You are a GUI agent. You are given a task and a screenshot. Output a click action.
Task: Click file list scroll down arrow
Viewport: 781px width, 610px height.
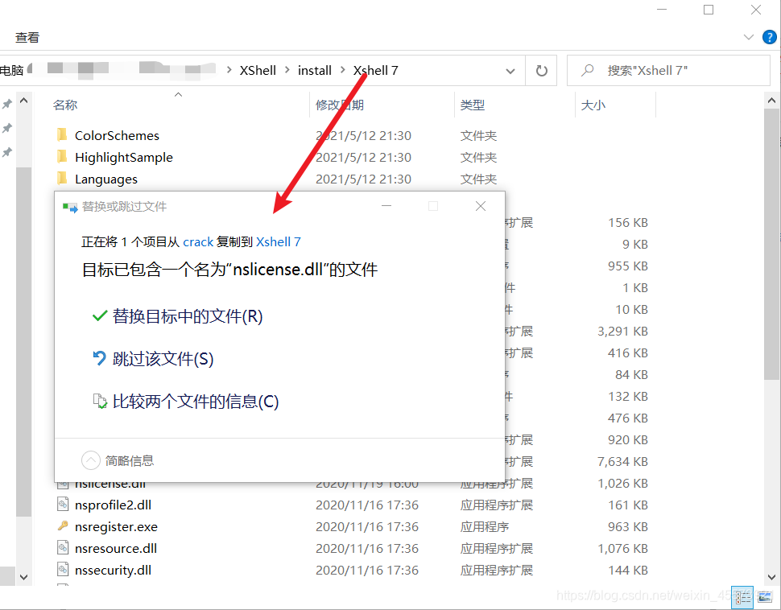(771, 577)
